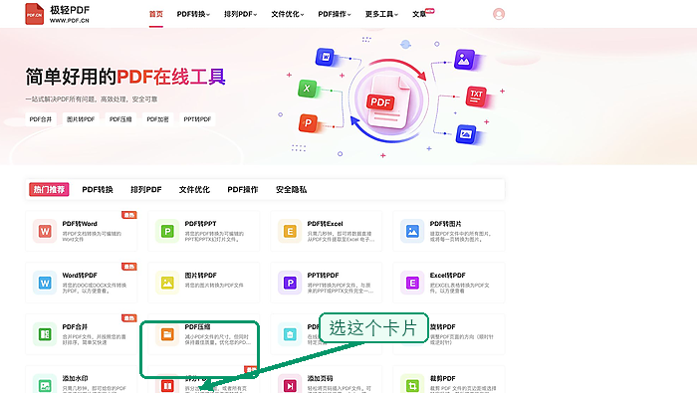Open the PDF转Word card title
The image size is (697, 393).
tap(80, 224)
